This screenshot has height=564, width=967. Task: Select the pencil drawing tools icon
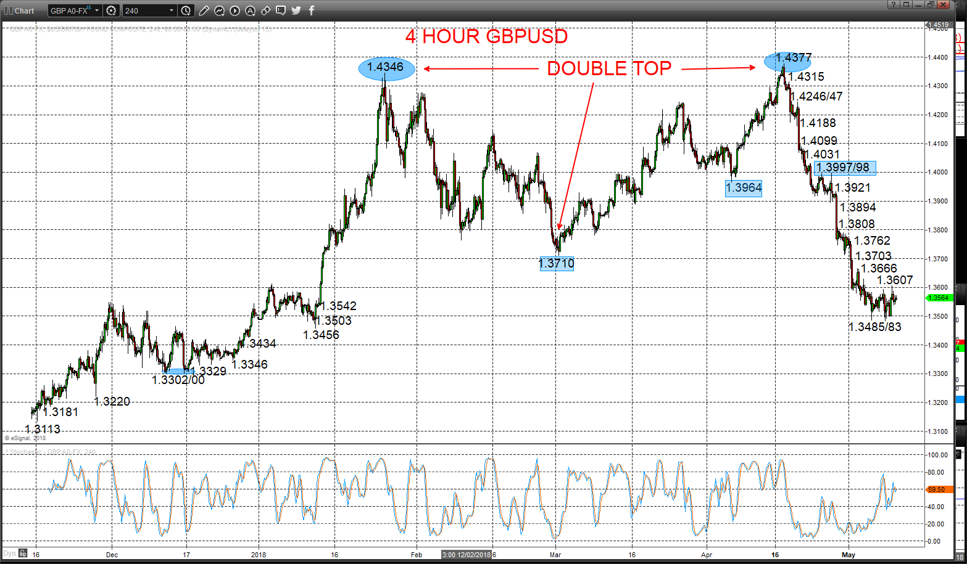pyautogui.click(x=205, y=10)
